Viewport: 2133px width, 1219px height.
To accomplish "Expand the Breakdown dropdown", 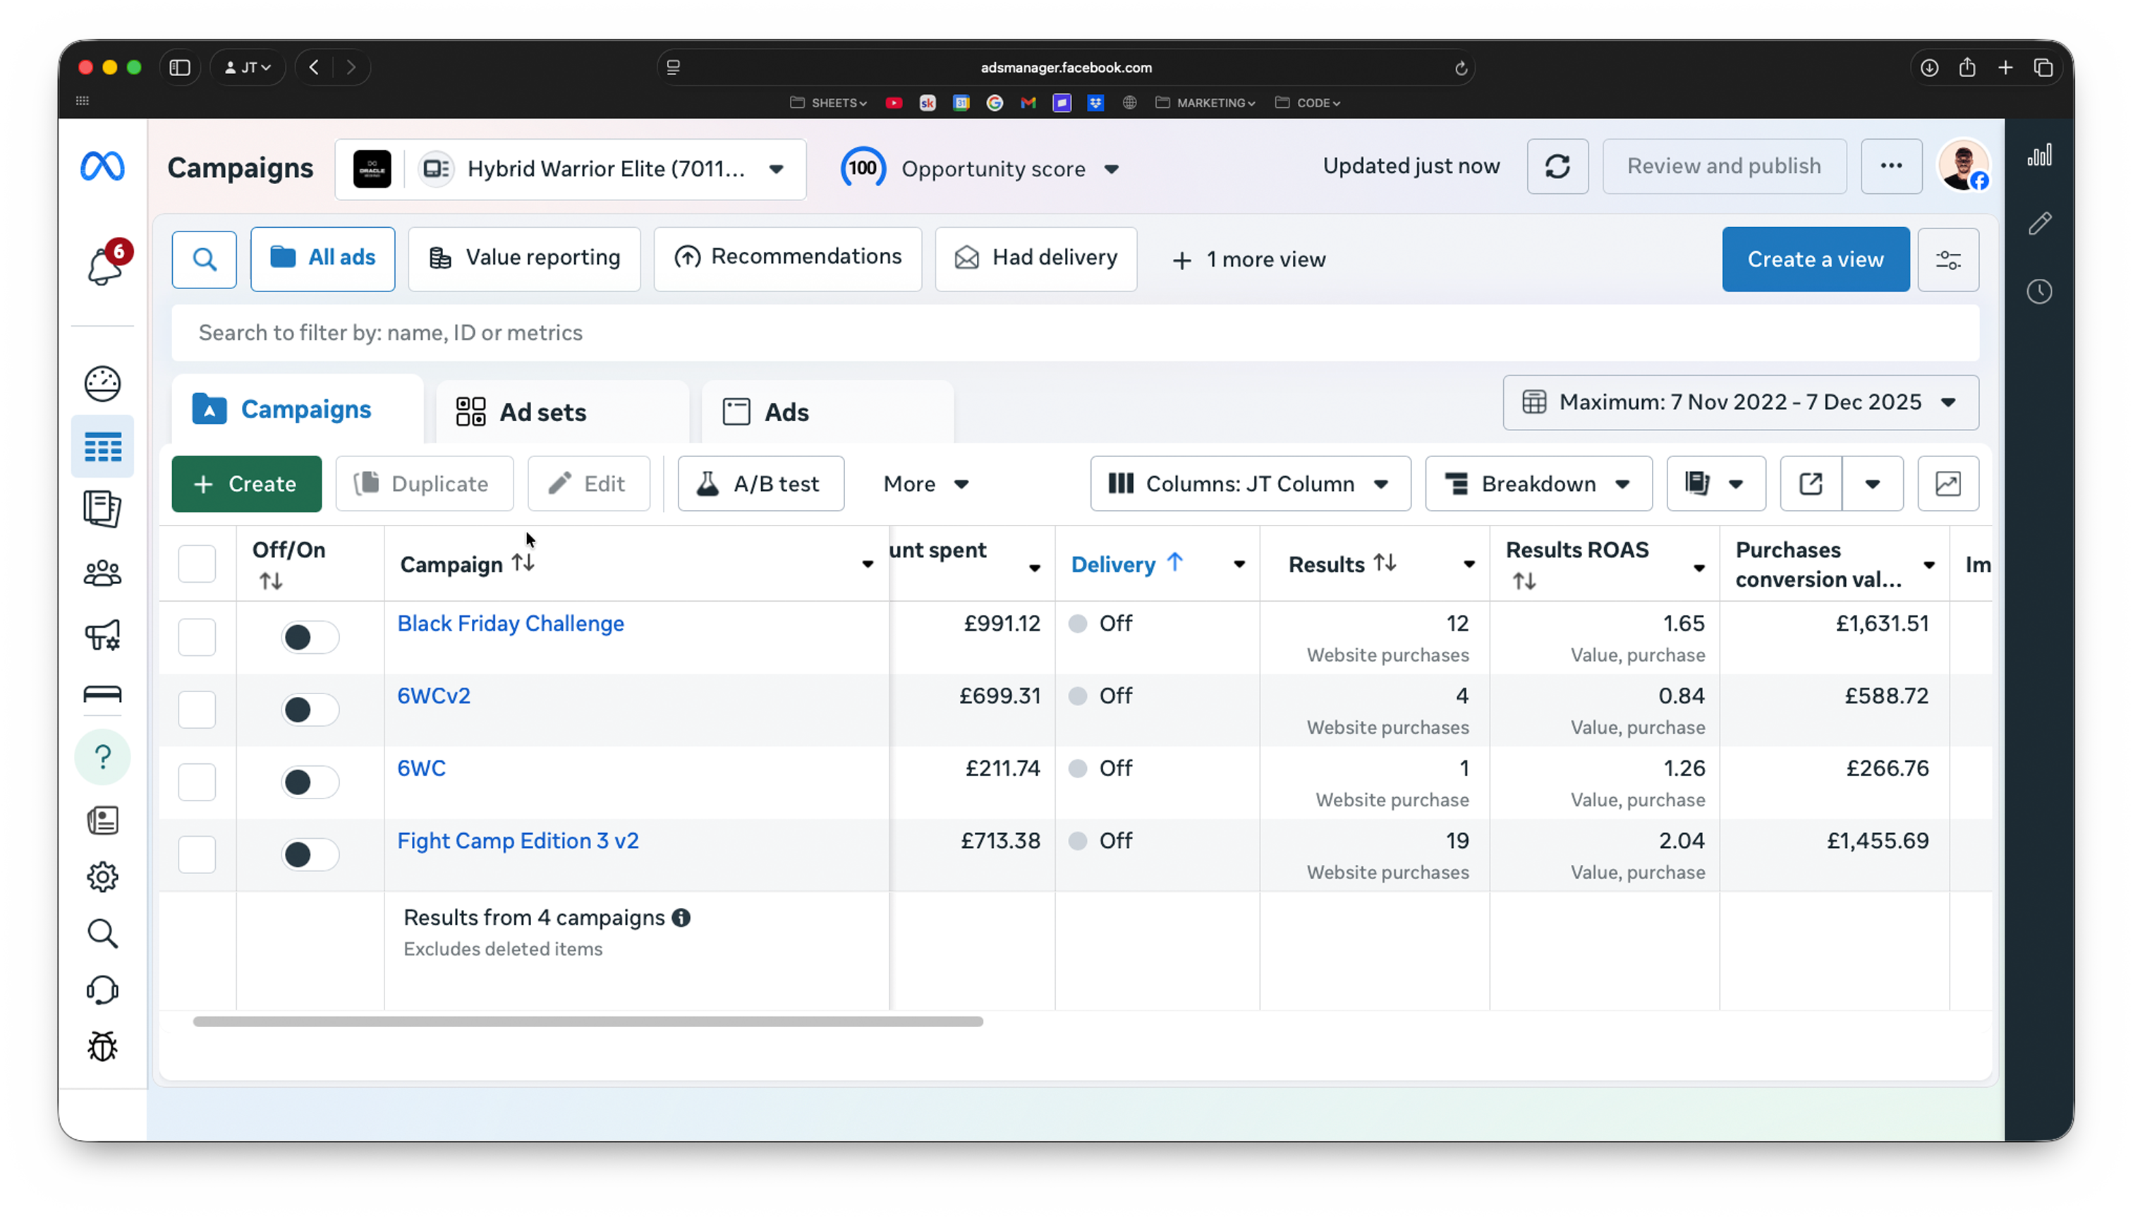I will point(1538,483).
